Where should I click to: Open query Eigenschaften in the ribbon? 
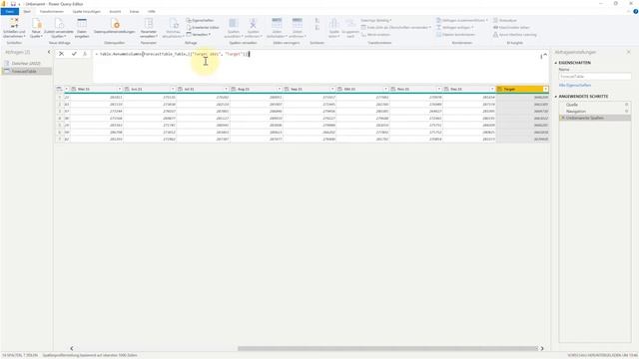click(200, 20)
